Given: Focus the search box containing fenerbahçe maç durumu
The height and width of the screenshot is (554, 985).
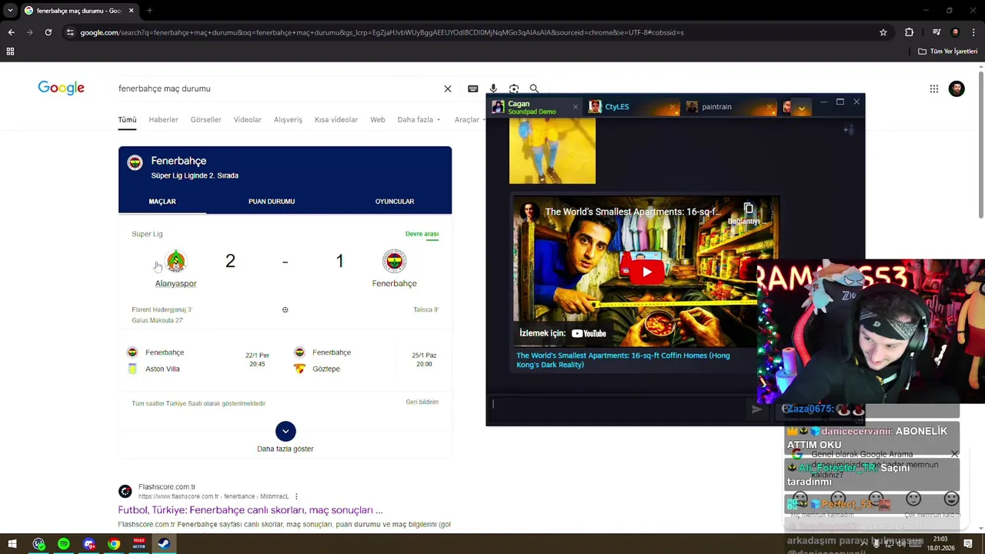Looking at the screenshot, I should [x=277, y=88].
